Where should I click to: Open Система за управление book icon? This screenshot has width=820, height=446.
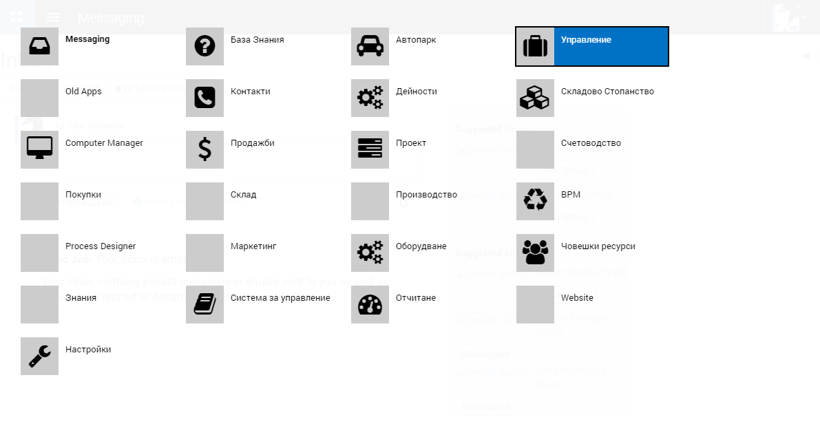pyautogui.click(x=204, y=305)
